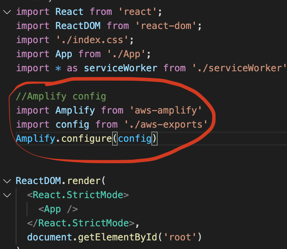287x249 pixels.
Task: Click 'Amplify' in the 'import Amplify from' line
Action: pos(75,110)
